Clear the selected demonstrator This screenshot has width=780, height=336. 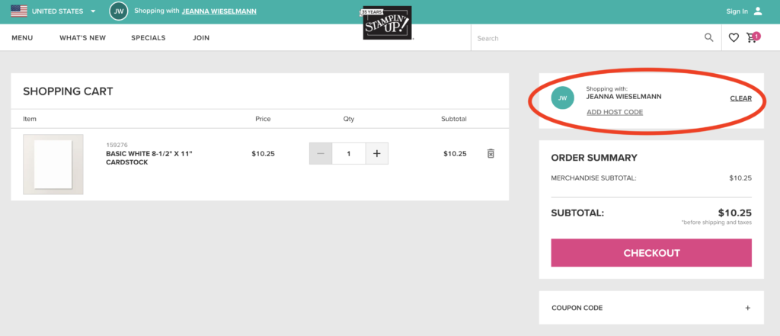tap(740, 98)
